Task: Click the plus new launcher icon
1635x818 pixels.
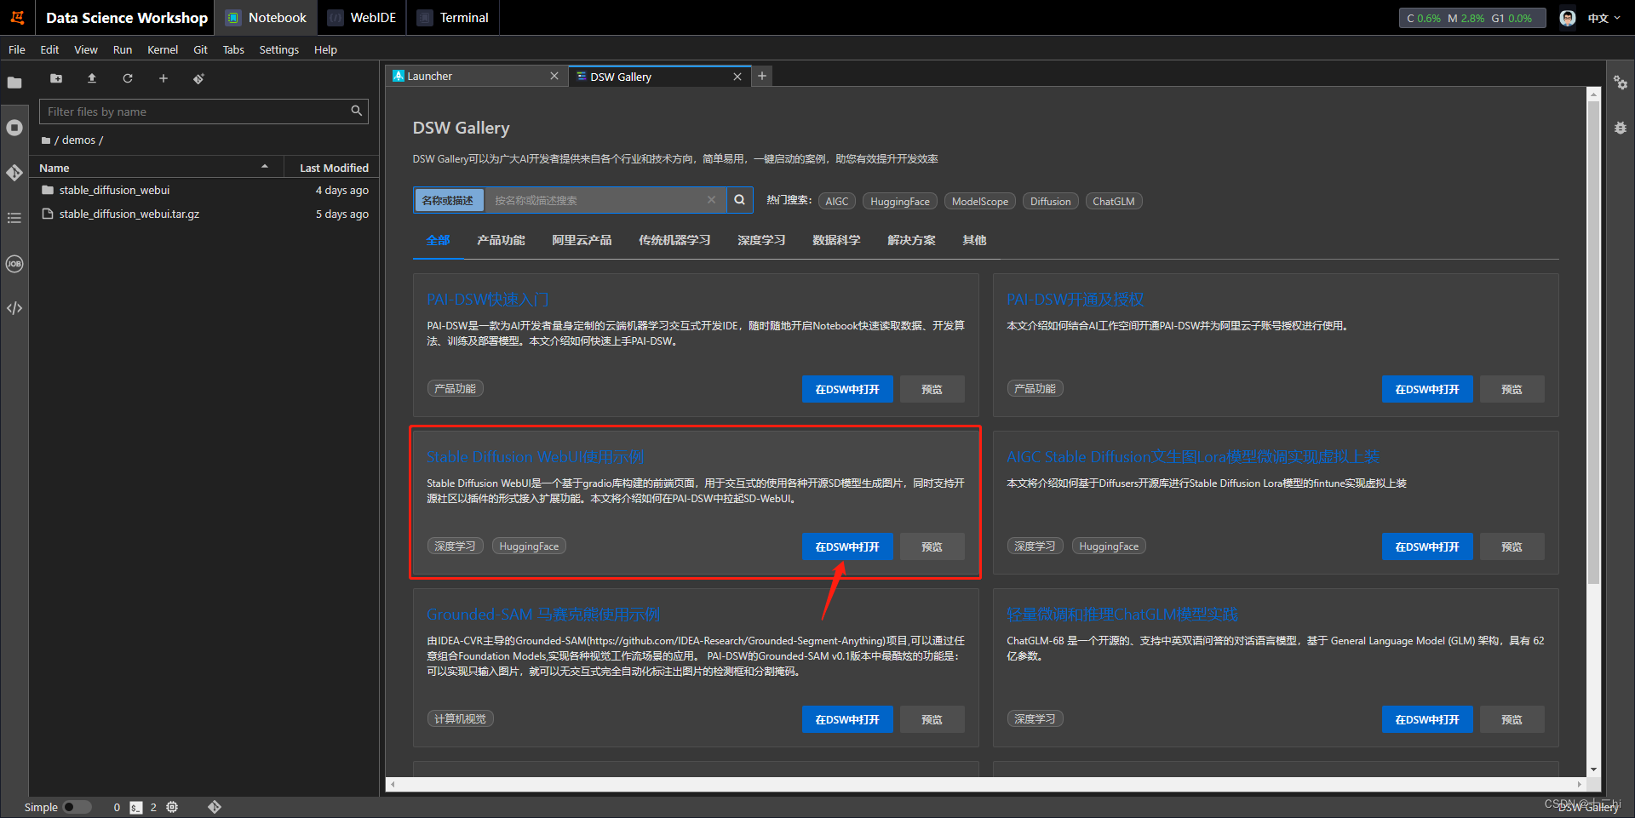Action: coord(163,78)
